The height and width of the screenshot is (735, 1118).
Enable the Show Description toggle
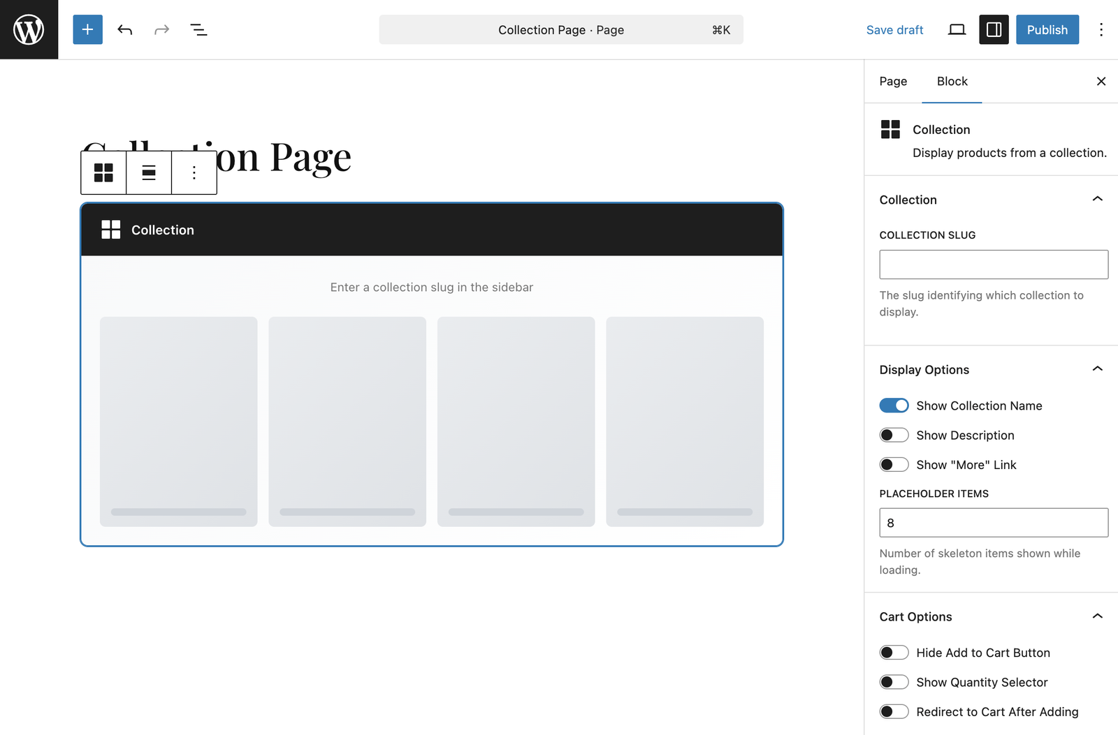click(x=894, y=436)
